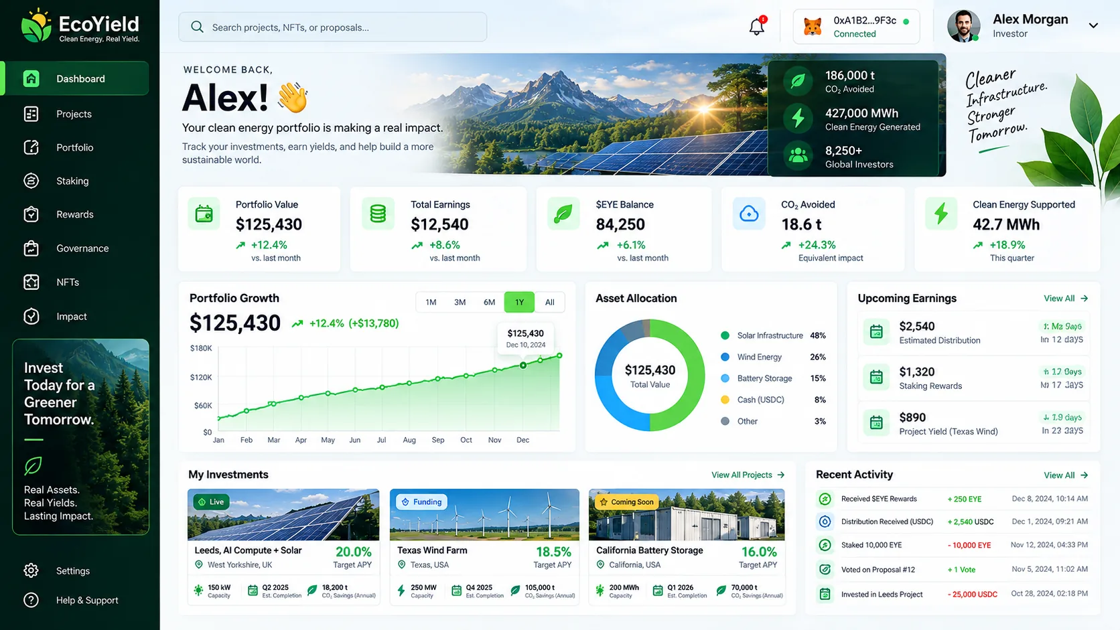1120x630 pixels.
Task: Click the MetaMask fox wallet icon
Action: [x=813, y=26]
